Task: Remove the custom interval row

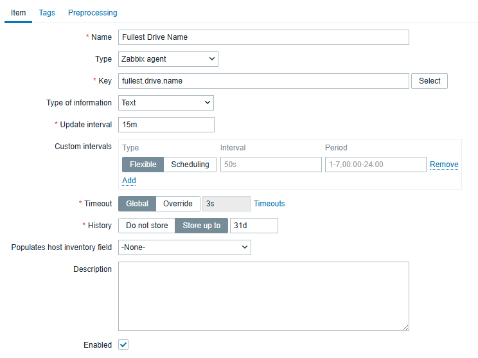Action: [x=444, y=165]
